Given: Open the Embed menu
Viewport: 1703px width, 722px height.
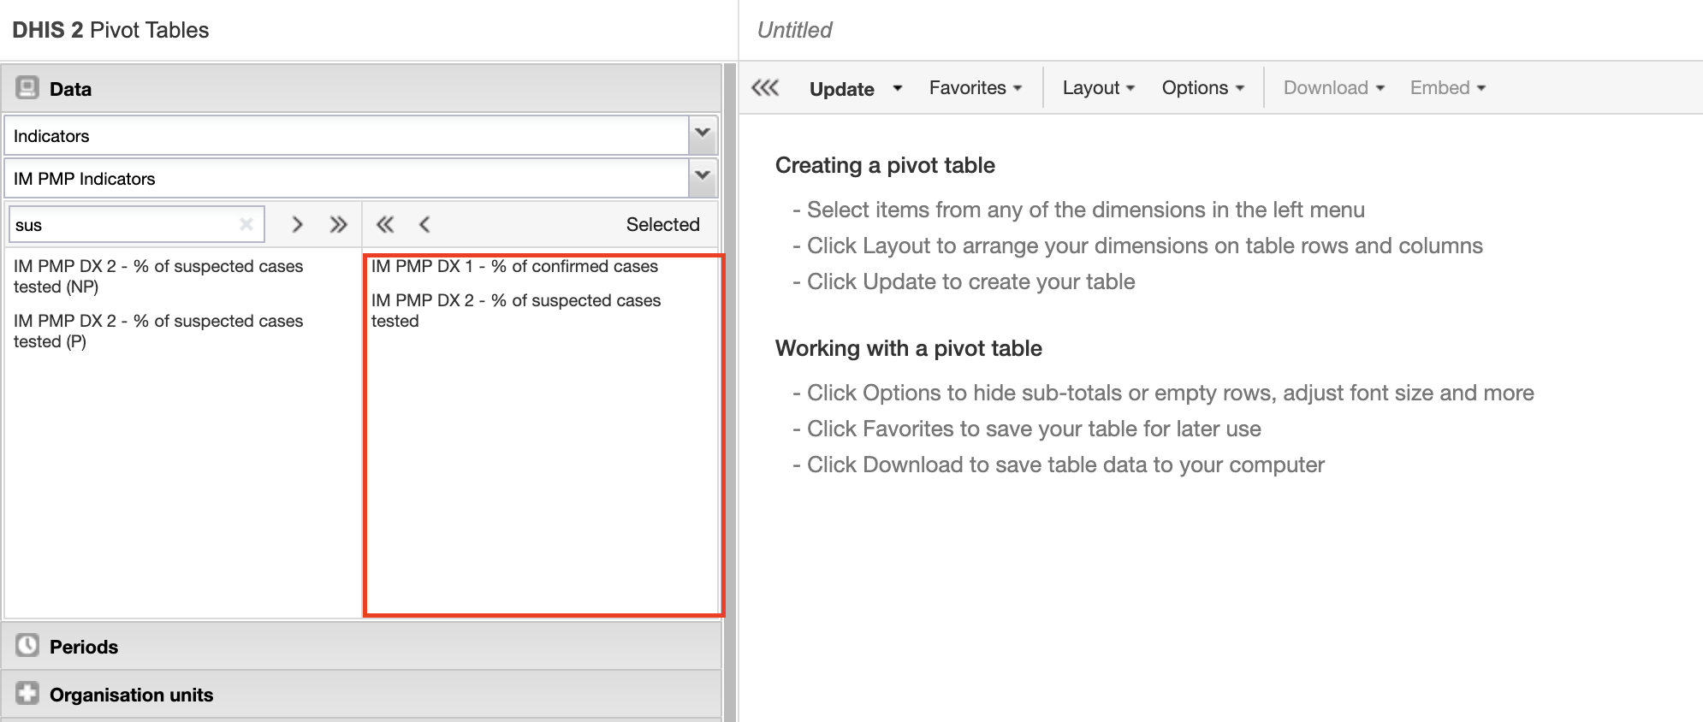Looking at the screenshot, I should [1448, 87].
